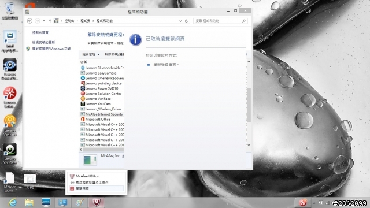Click the dialog scrollbar down arrow

pyautogui.click(x=249, y=145)
